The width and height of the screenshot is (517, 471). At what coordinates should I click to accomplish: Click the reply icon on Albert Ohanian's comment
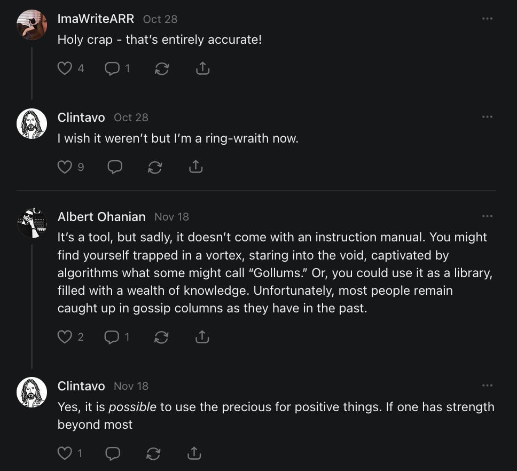[x=112, y=337]
